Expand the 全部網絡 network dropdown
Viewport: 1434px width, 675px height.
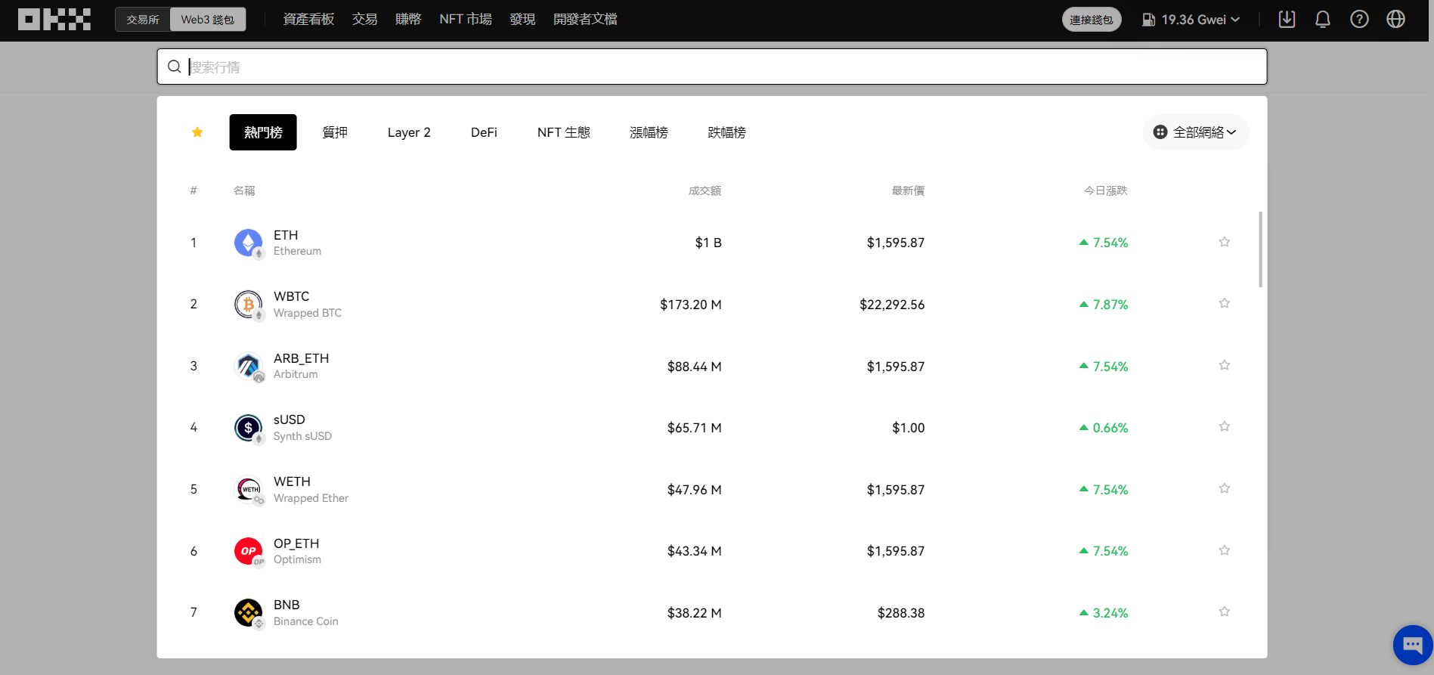coord(1196,132)
